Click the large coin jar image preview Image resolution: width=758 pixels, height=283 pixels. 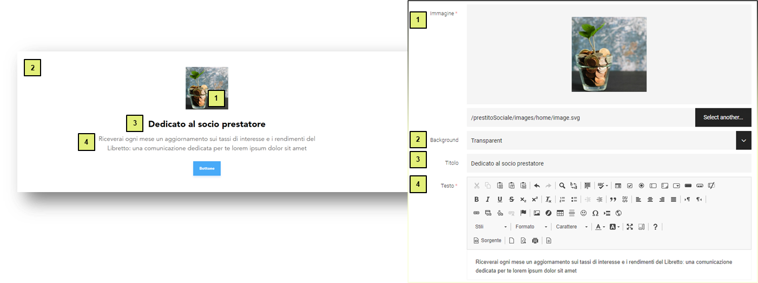pyautogui.click(x=609, y=54)
